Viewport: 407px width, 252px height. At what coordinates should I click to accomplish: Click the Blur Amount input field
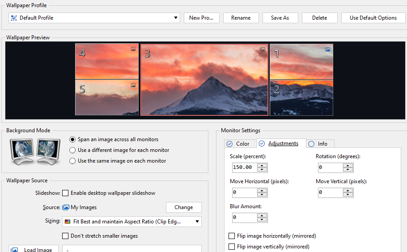coord(244,218)
